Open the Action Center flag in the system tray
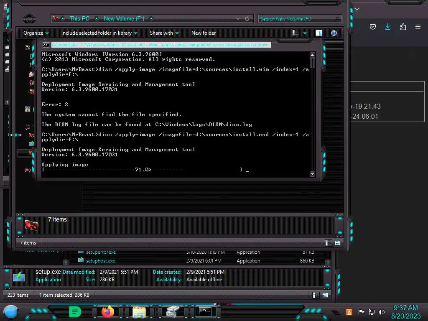428x321 pixels. [x=361, y=312]
